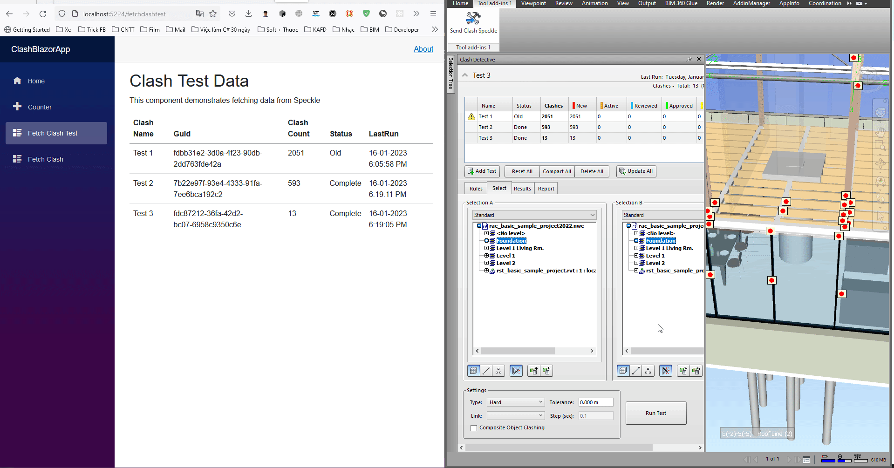The height and width of the screenshot is (468, 894).
Task: Open the Standard dropdown in Selection A
Action: (x=534, y=215)
